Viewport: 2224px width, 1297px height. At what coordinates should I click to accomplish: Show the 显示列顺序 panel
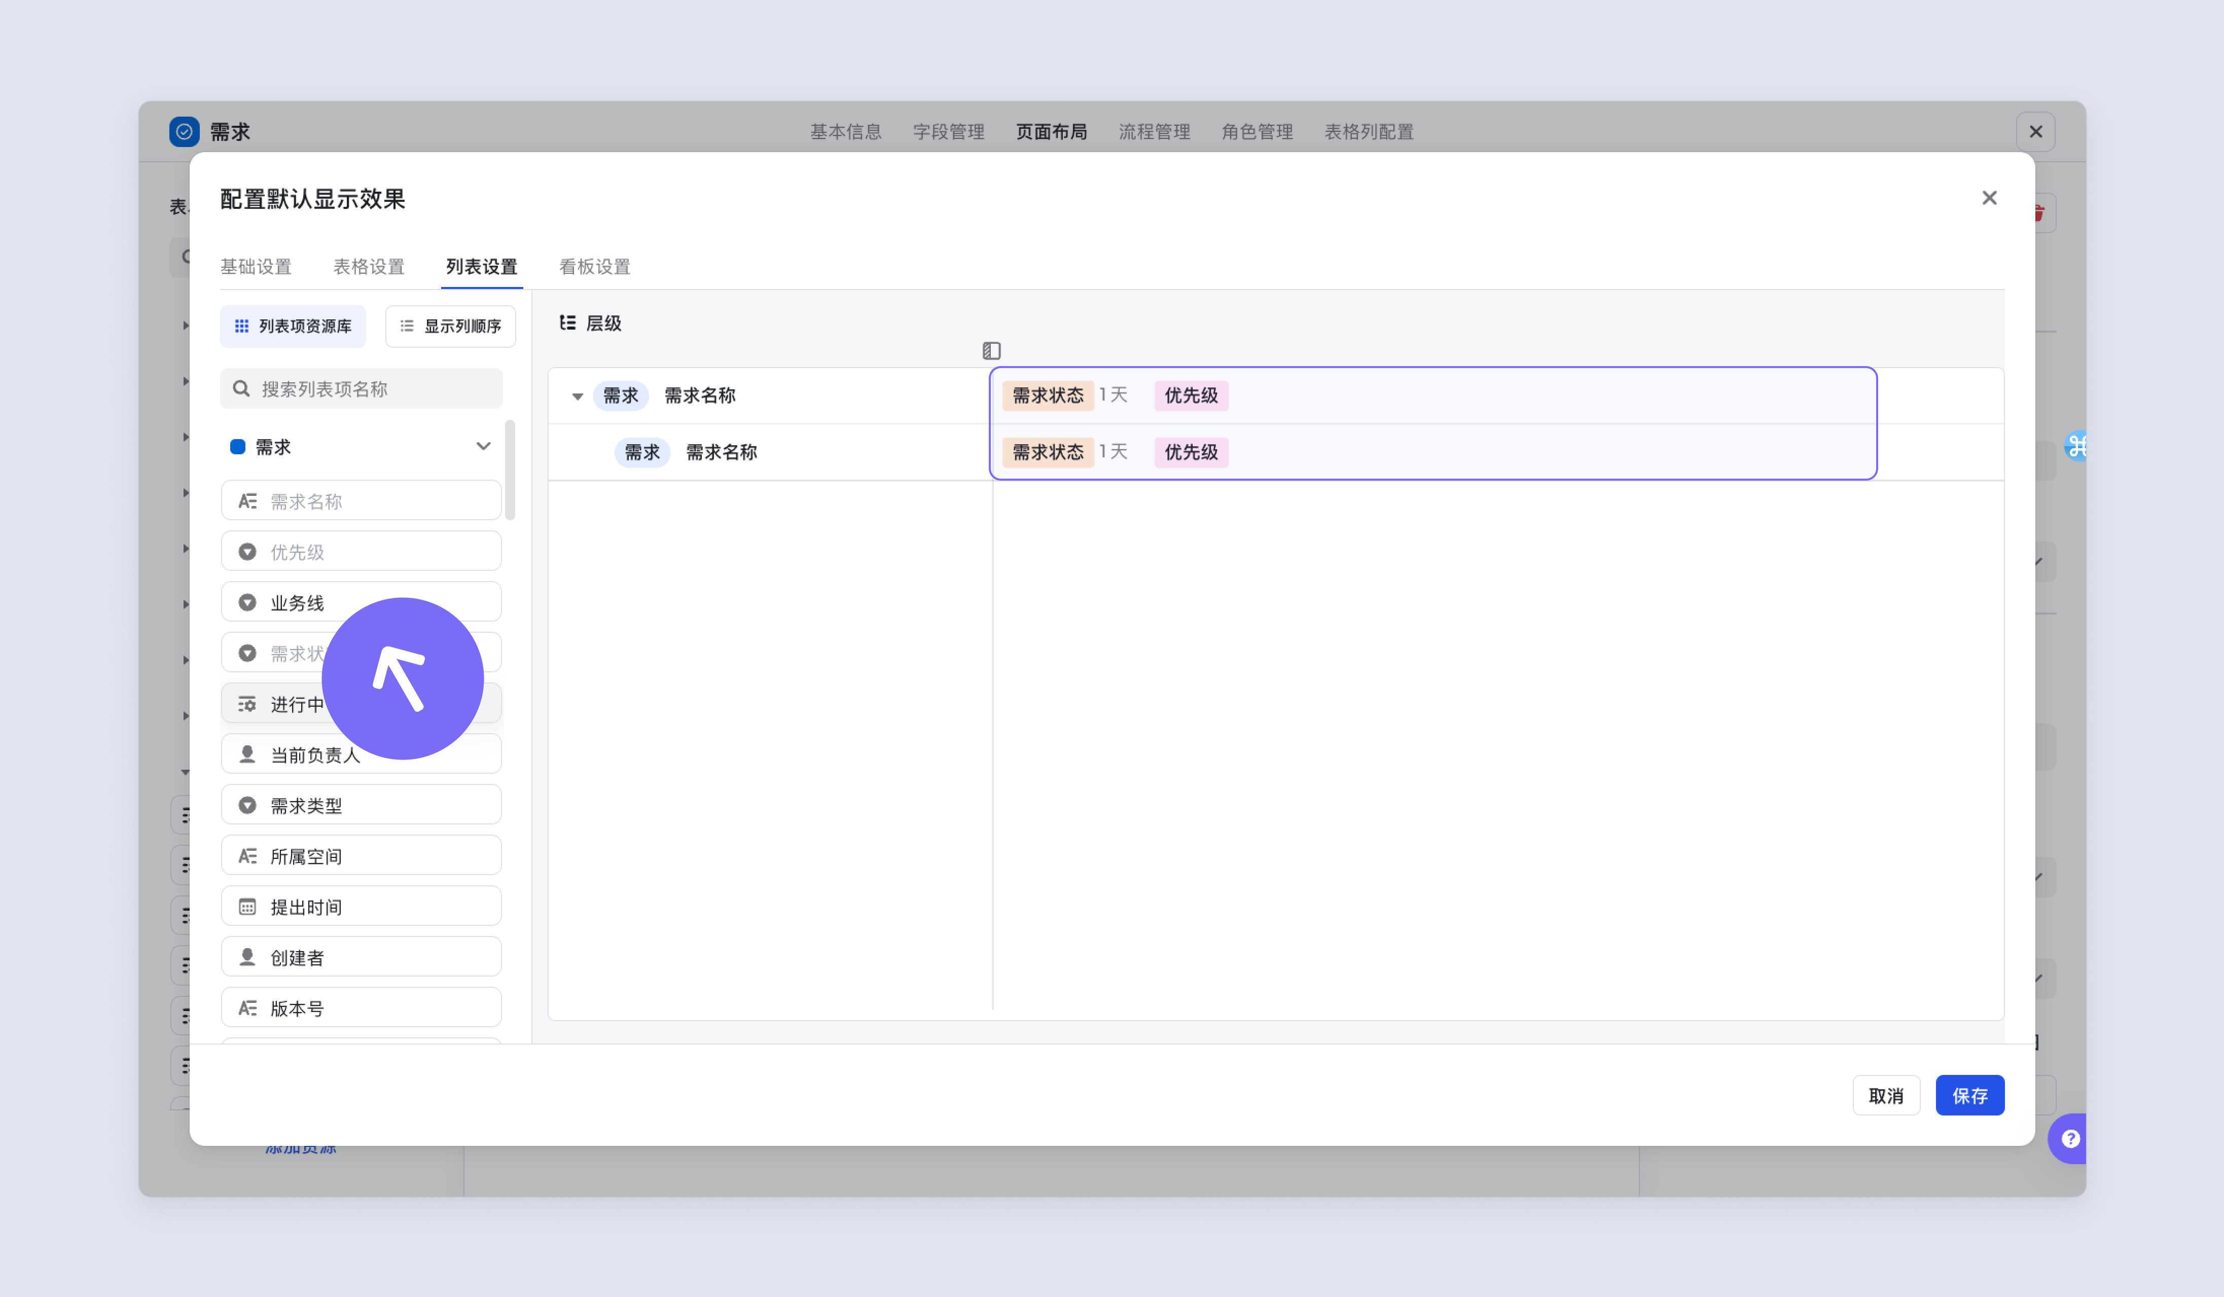point(450,327)
